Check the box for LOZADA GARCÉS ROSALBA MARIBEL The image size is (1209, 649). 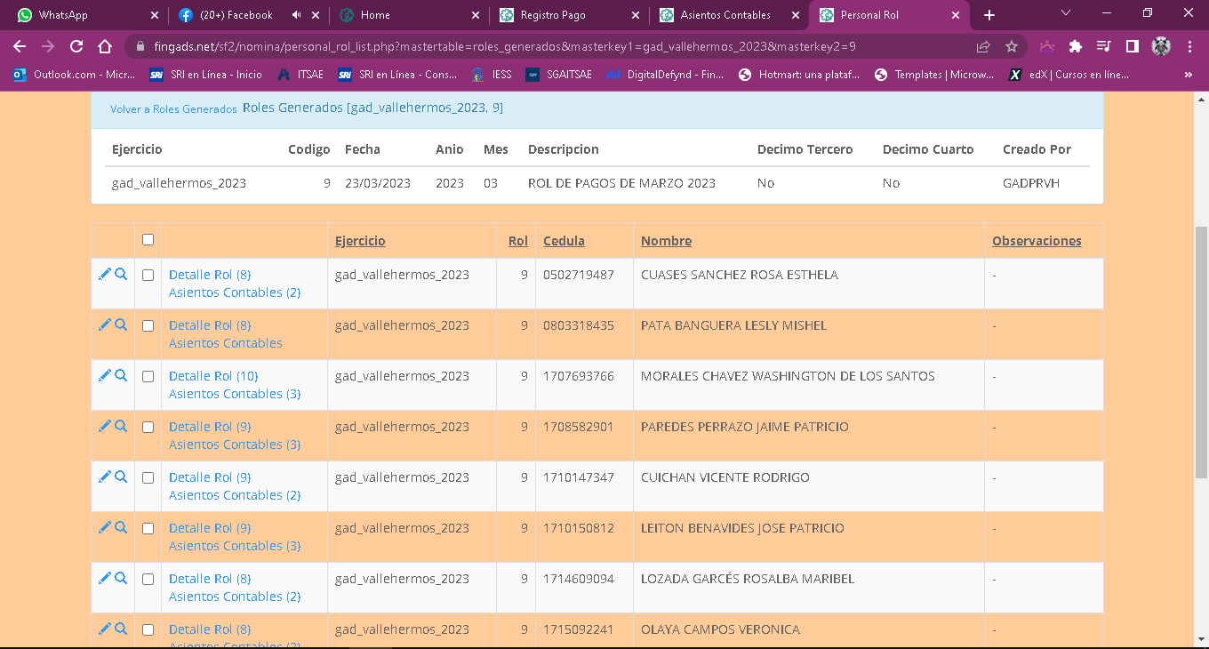[148, 580]
